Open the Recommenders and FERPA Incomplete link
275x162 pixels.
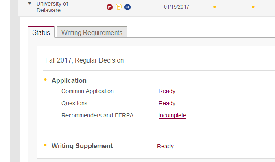click(172, 115)
